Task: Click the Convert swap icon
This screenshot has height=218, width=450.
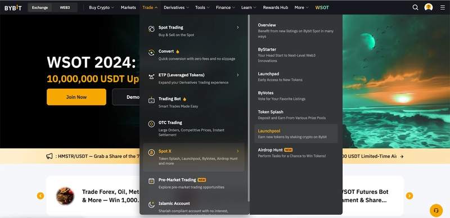Action: [x=151, y=52]
